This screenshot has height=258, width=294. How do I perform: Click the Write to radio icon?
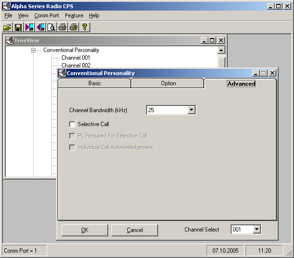(x=40, y=27)
